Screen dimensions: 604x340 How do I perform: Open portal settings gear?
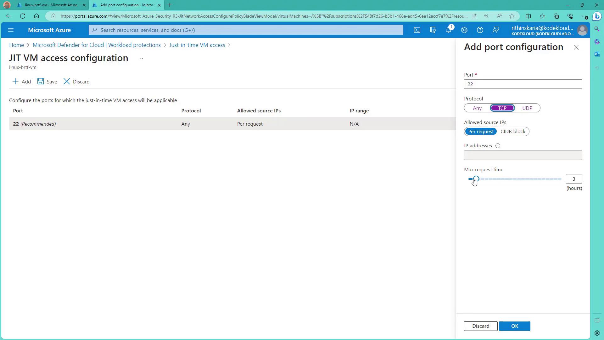coord(464,30)
